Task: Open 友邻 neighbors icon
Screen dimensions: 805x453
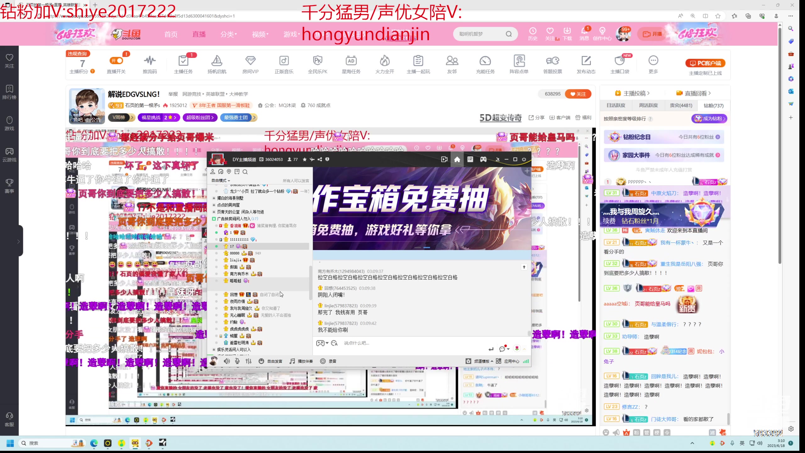Action: click(x=452, y=64)
